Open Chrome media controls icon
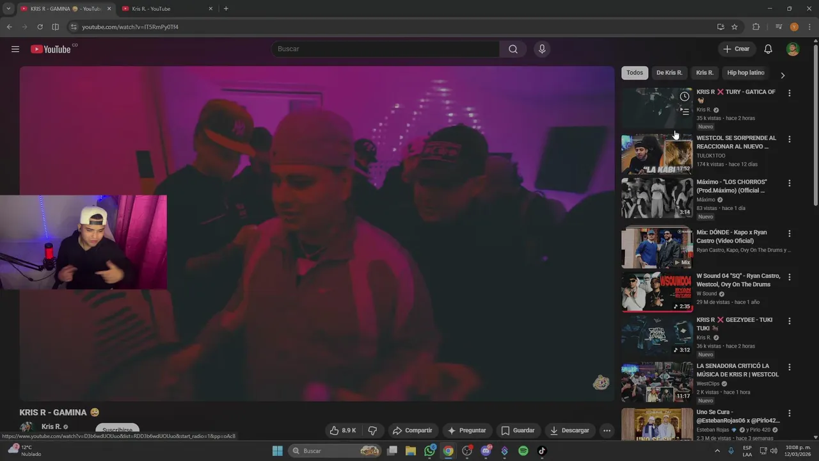819x461 pixels. [x=779, y=27]
